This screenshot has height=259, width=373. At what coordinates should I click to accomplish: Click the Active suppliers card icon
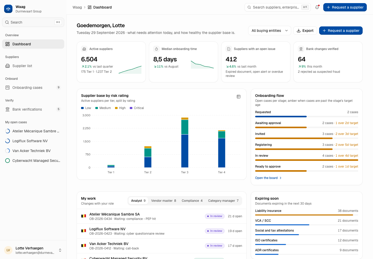coord(84,49)
